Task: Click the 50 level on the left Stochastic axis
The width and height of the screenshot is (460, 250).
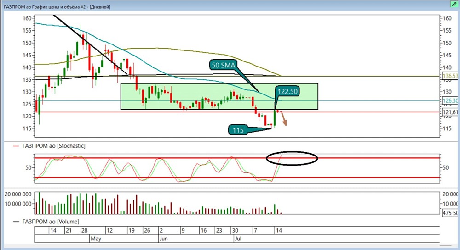Action: (28, 167)
